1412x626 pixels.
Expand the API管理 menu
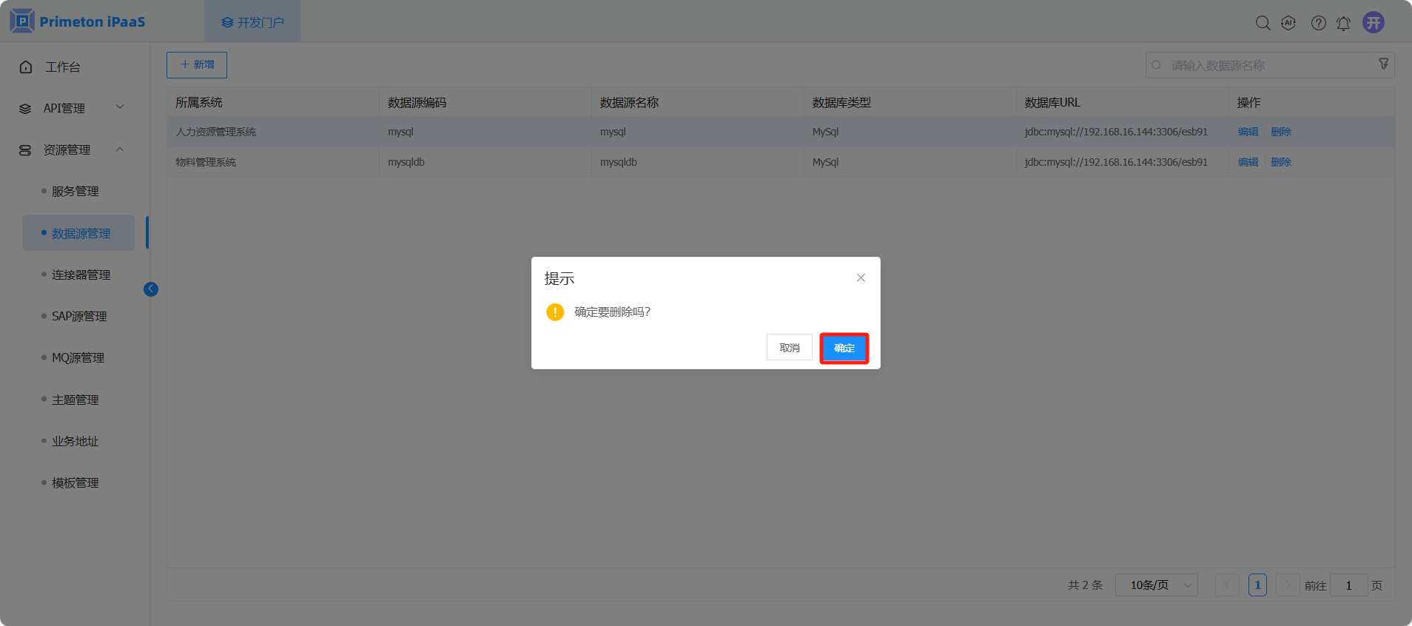[x=72, y=108]
